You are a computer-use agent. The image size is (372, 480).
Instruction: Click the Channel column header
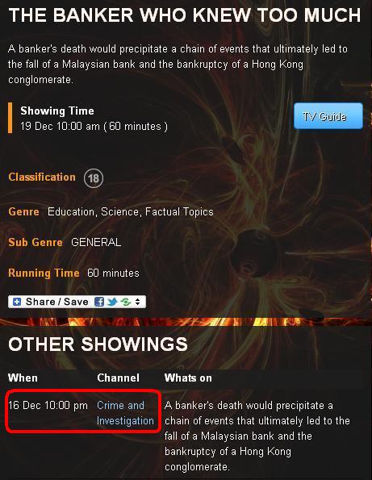[118, 378]
